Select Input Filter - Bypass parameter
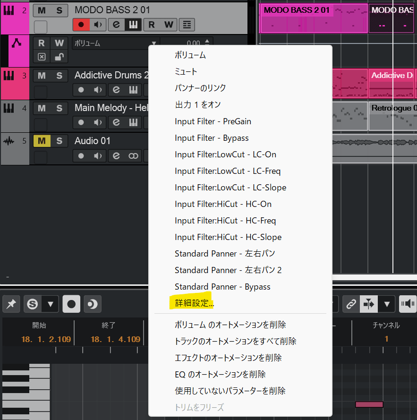417x420 pixels. pos(240,138)
